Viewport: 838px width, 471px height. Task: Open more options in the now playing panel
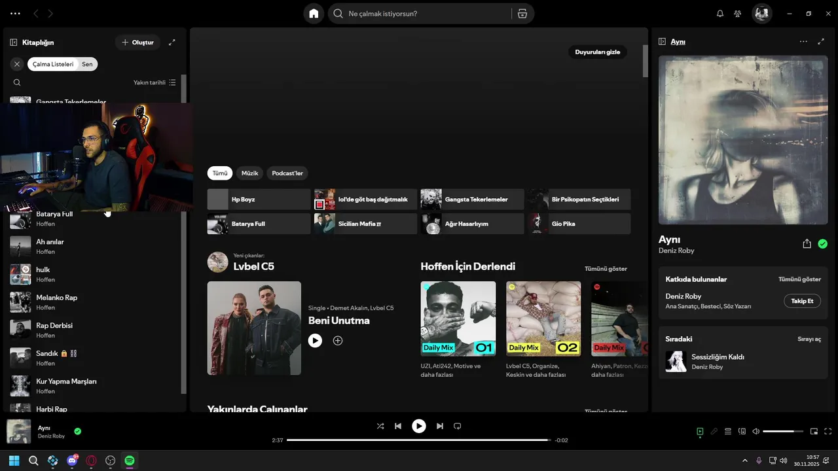pos(803,41)
